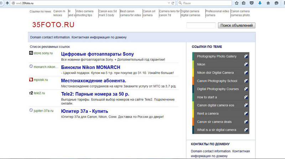Screen dimensions: 285x159
Task: Go to the browser home page icon
Action: coord(267,3)
